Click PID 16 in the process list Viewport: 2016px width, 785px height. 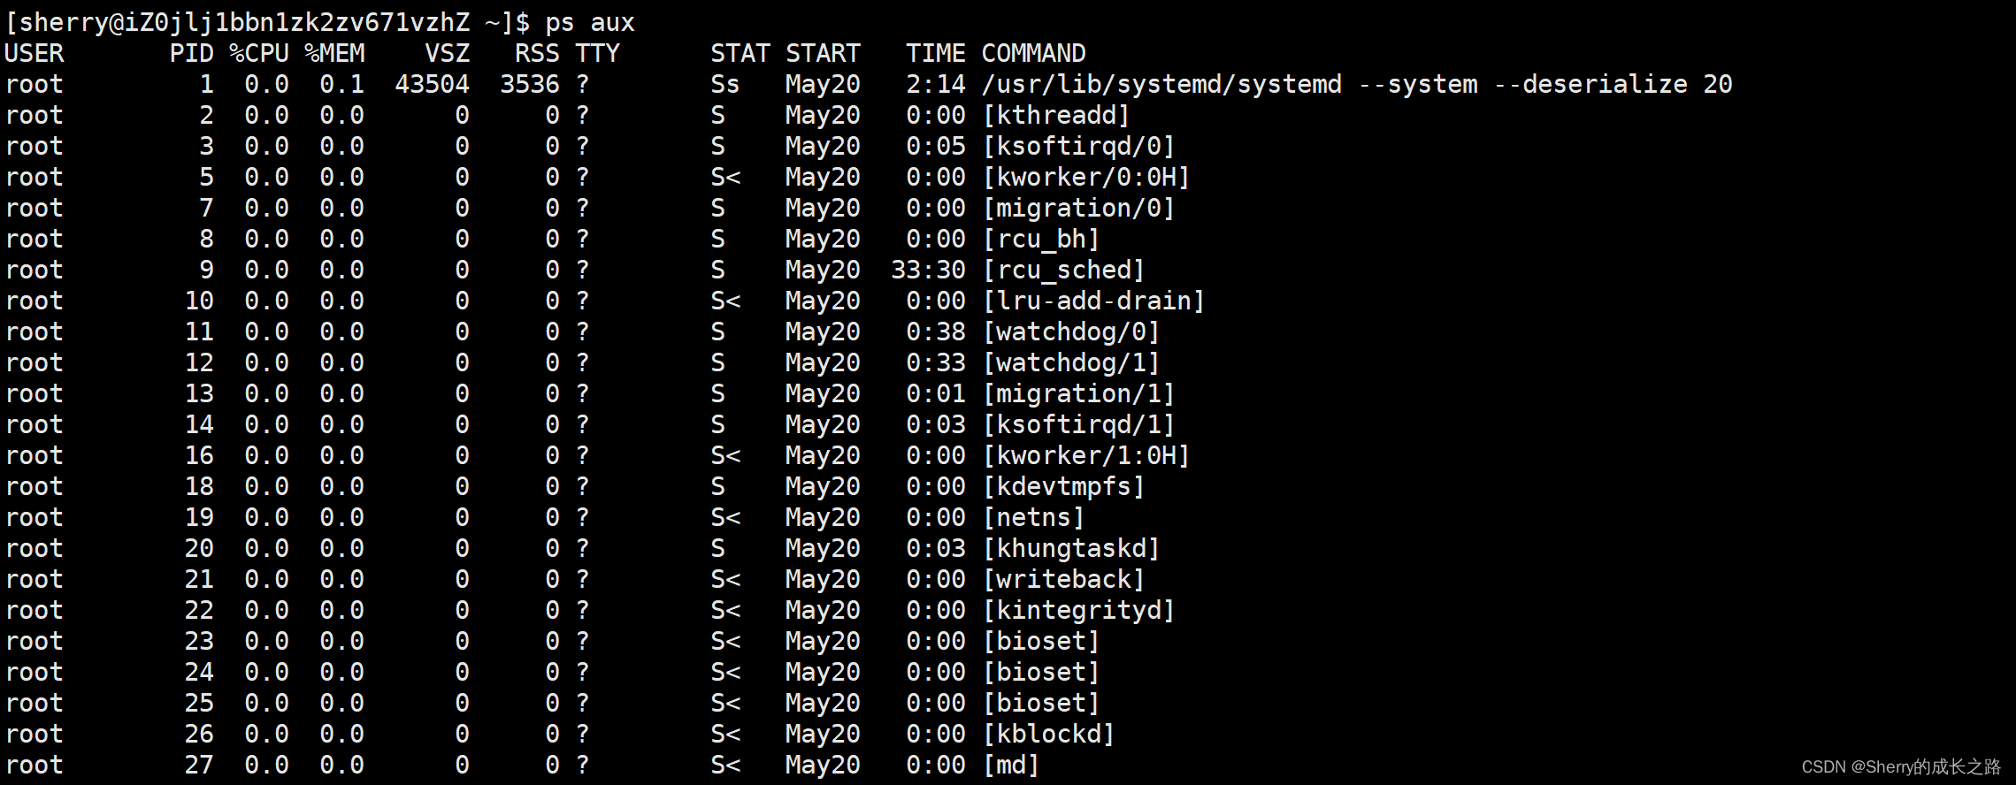pyautogui.click(x=200, y=456)
